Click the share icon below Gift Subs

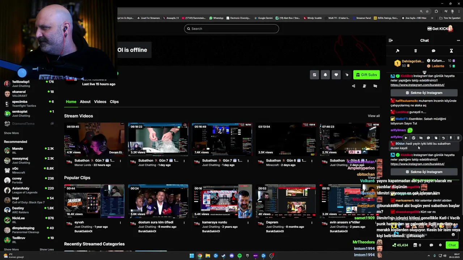353,86
